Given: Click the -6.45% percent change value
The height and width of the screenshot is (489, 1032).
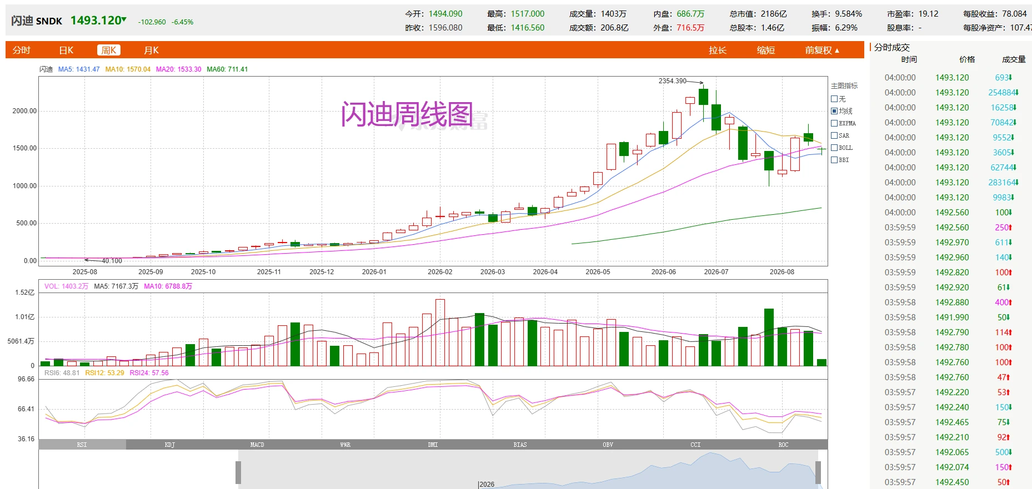Looking at the screenshot, I should pyautogui.click(x=183, y=22).
